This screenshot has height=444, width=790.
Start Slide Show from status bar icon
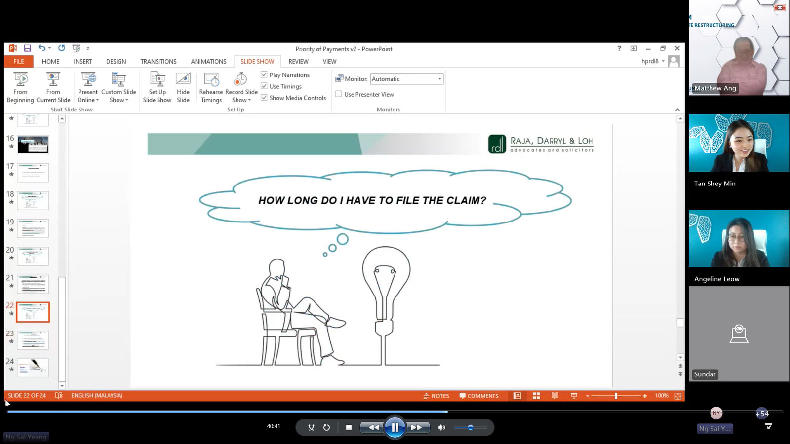[x=574, y=396]
